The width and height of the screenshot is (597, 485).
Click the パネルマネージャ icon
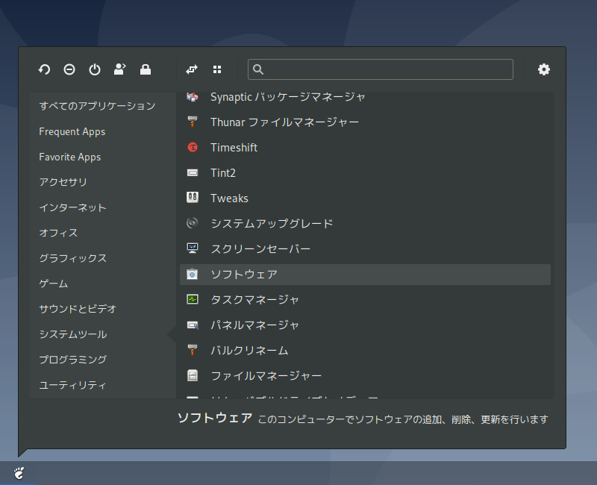(193, 325)
